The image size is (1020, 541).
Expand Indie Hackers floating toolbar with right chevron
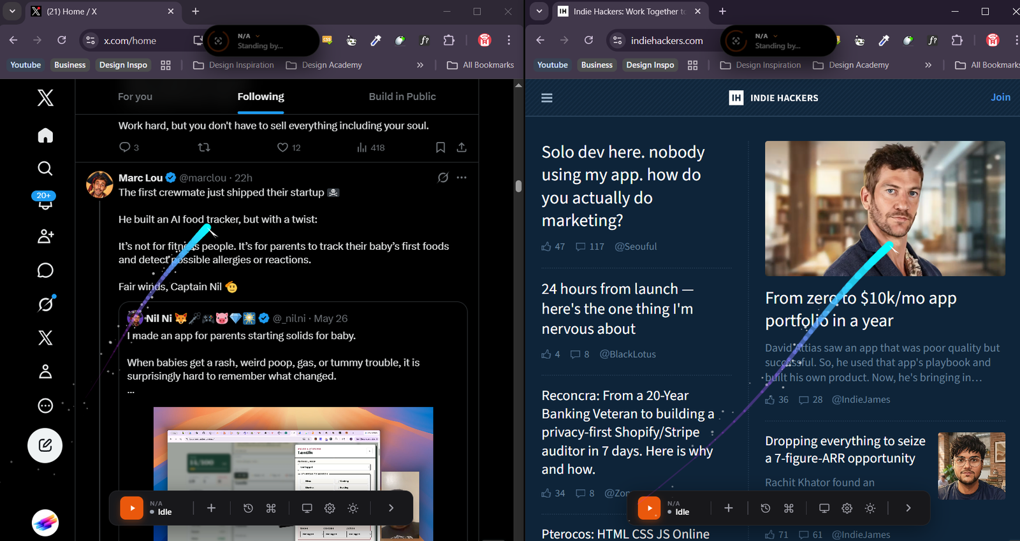coord(908,508)
